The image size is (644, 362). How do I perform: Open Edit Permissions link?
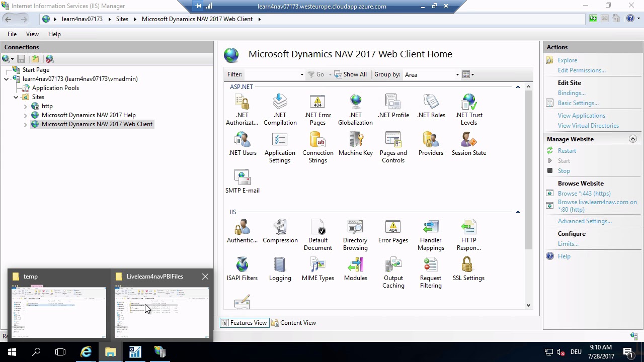582,70
